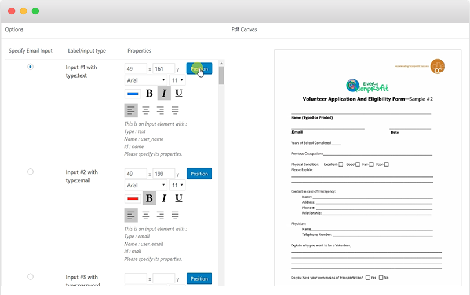Image resolution: width=470 pixels, height=295 pixels.
Task: Check the Good box on PDF form
Action: 358,164
